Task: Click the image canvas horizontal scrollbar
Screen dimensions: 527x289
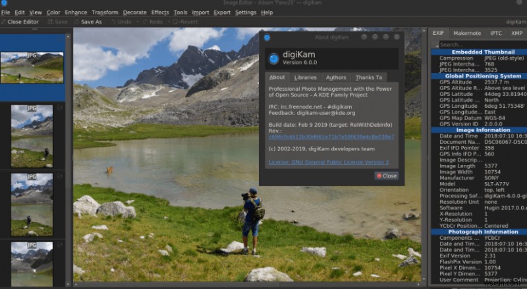Action: coord(247,284)
